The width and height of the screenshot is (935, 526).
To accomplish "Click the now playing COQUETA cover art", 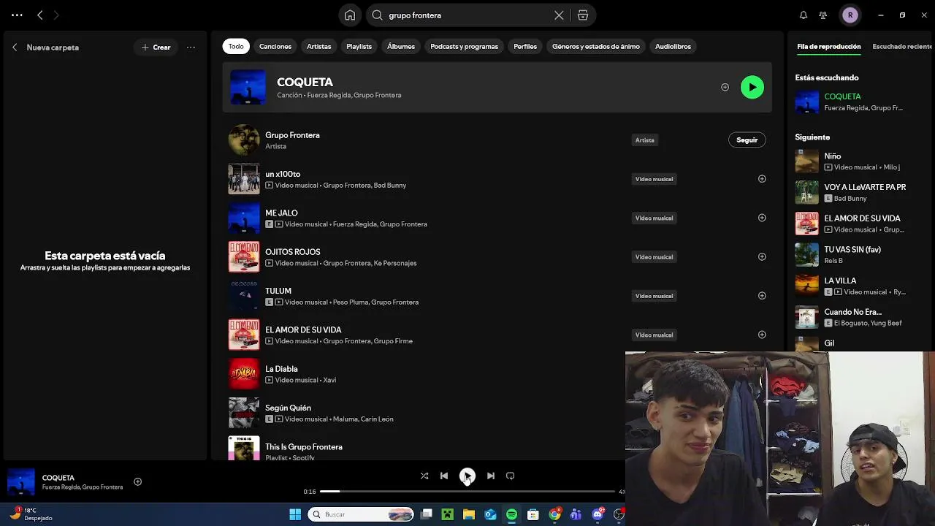I will 20,482.
